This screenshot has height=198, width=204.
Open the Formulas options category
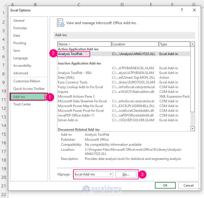point(20,28)
